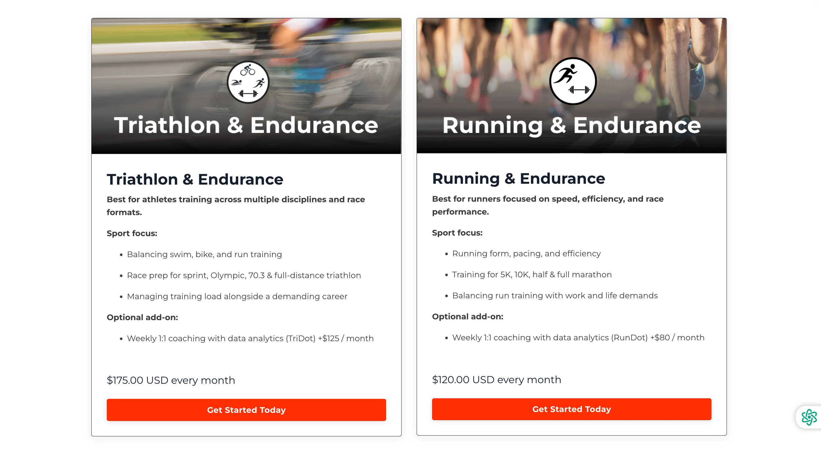This screenshot has width=821, height=456.
Task: Click the TriDot weekly coaching add-on line
Action: [250, 338]
